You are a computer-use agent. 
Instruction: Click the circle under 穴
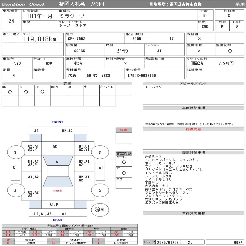click(124, 173)
